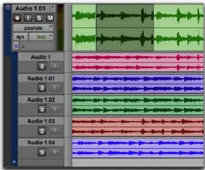Click the small triangle next to the timebase icon
Image resolution: width=205 pixels, height=170 pixels.
(x=23, y=47)
